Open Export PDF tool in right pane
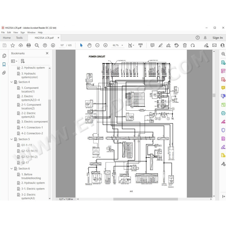The height and width of the screenshot is (226, 226). [223, 63]
